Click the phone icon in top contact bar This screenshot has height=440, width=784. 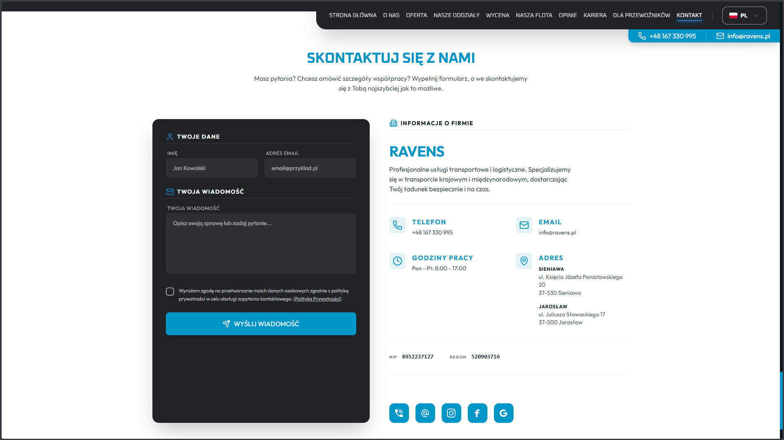(x=642, y=36)
